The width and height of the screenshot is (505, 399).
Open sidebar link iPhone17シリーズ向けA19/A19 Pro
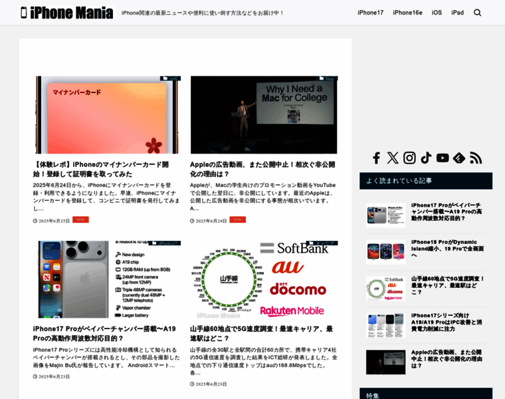click(447, 322)
